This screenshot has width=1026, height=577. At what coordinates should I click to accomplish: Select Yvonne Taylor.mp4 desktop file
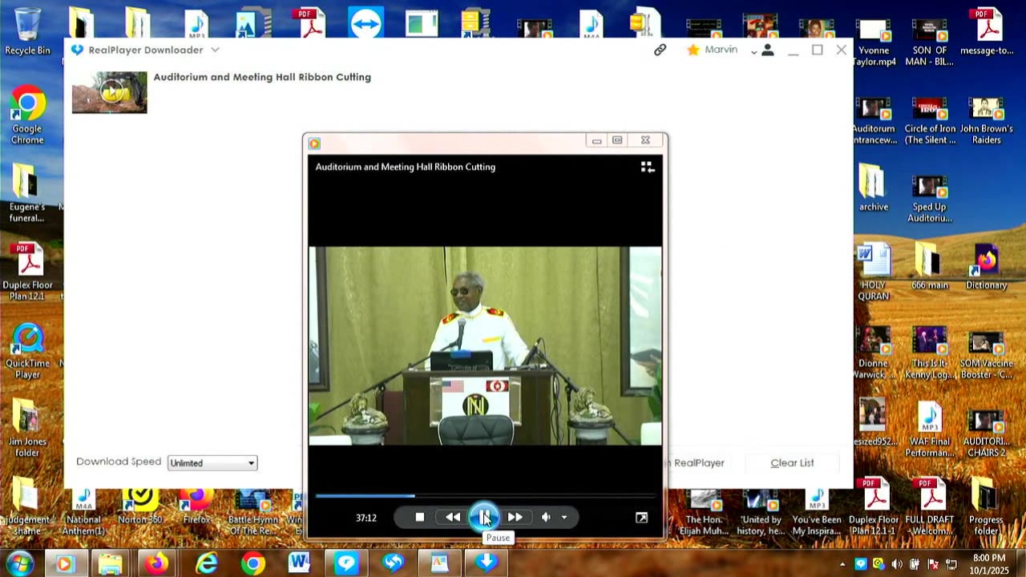874,42
